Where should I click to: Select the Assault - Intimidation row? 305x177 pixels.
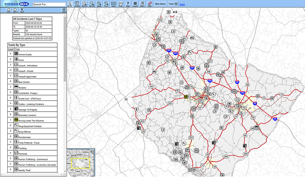tap(33, 65)
